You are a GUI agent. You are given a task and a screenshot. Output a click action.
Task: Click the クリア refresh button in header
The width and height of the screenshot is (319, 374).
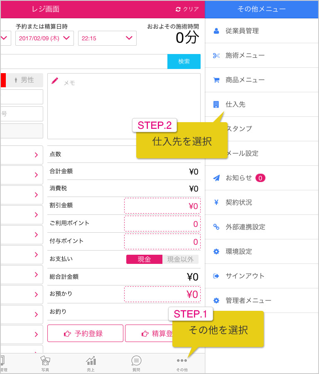pyautogui.click(x=187, y=9)
